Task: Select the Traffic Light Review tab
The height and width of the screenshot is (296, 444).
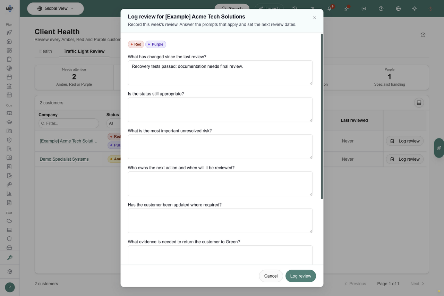Action: [84, 51]
